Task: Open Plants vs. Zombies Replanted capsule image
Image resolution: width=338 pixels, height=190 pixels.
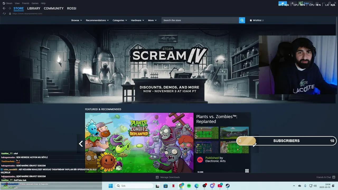Action: 139,143
